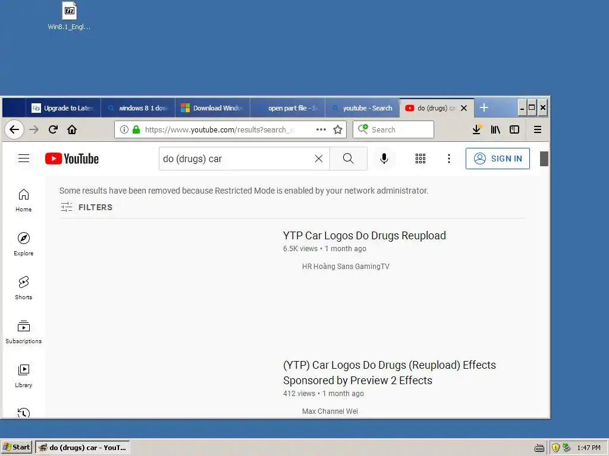Switch to Download Windows tab
The width and height of the screenshot is (609, 456).
(213, 108)
